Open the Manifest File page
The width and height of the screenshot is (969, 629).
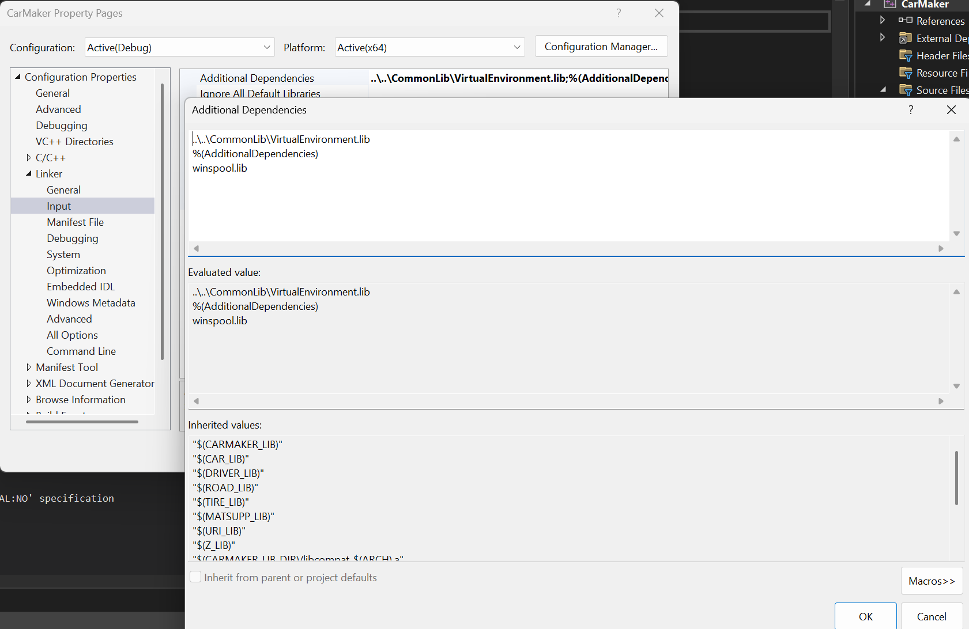[x=75, y=222]
